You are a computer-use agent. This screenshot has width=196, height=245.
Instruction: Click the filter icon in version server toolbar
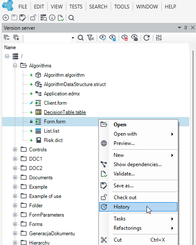click(90, 38)
